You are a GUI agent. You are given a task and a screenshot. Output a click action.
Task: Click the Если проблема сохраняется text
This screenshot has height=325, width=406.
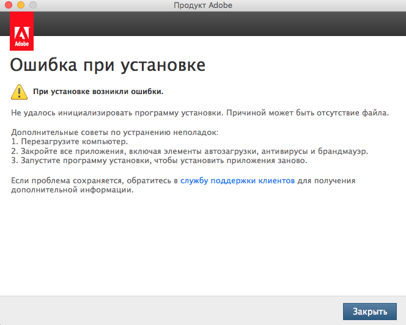[92, 181]
